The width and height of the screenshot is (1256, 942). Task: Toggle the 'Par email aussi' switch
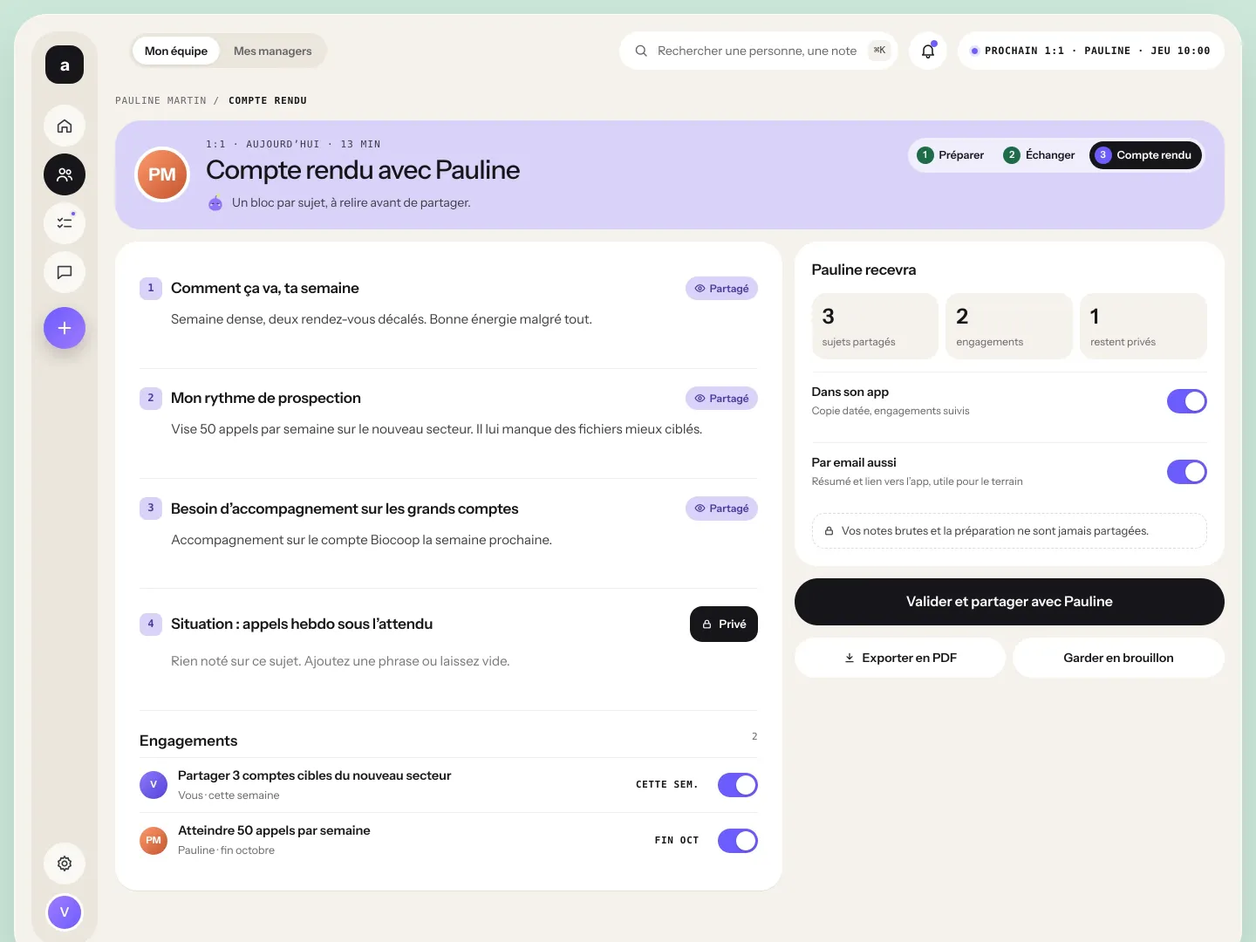click(1187, 472)
